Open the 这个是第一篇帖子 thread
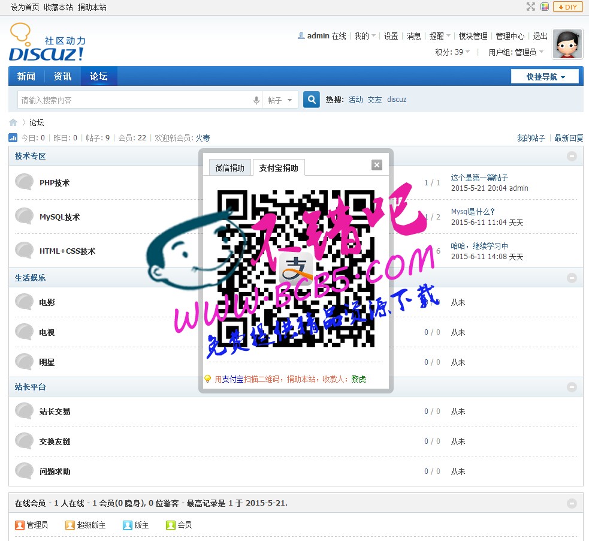Viewport: 589px width, 541px height. 479,178
